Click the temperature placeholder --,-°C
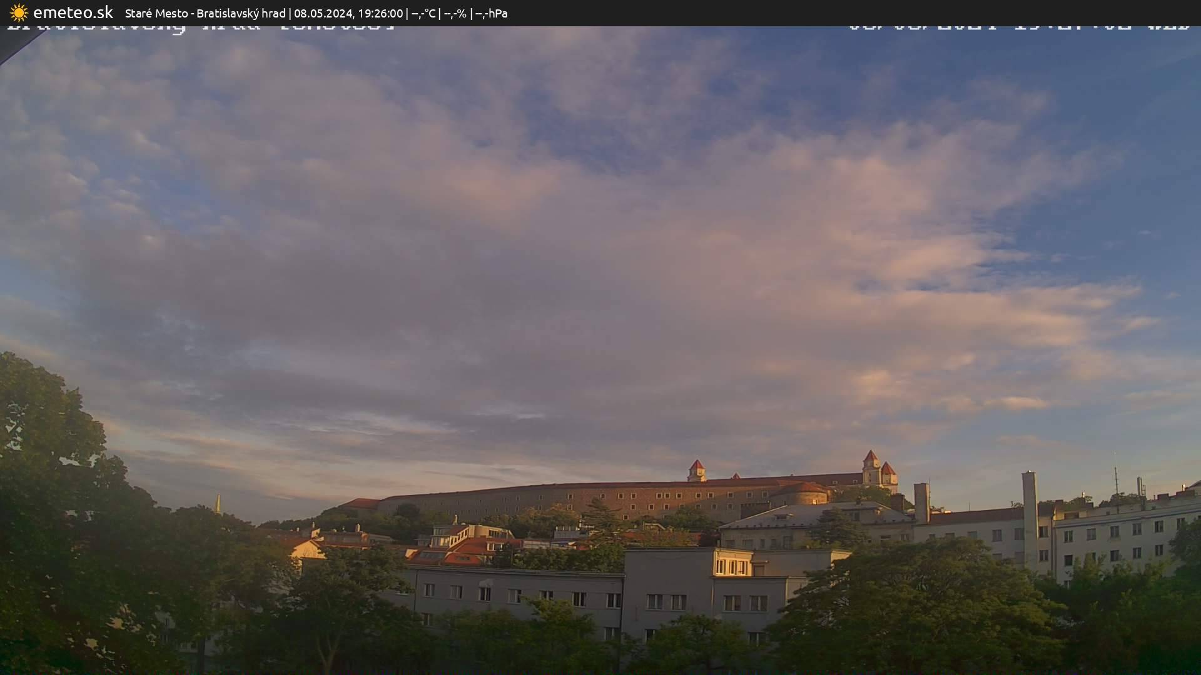Image resolution: width=1201 pixels, height=675 pixels. point(423,12)
